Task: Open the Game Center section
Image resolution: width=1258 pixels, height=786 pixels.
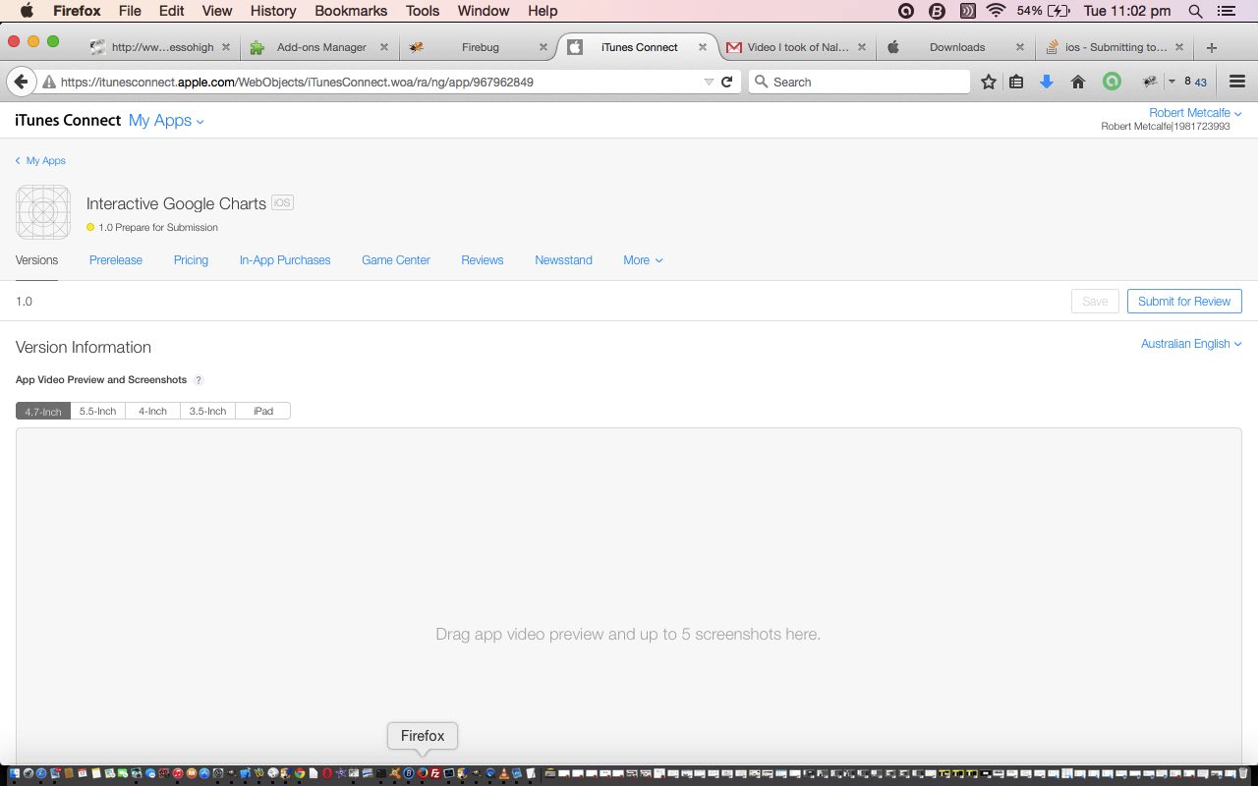Action: [x=396, y=260]
